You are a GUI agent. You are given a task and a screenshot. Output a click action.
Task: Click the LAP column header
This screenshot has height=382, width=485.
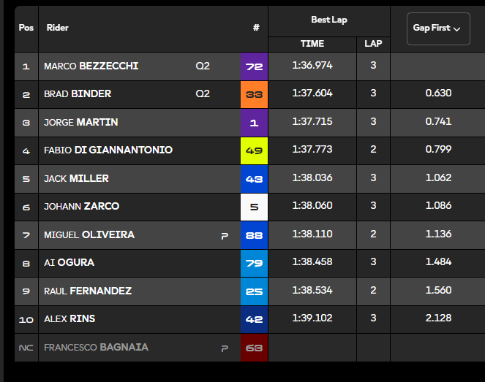point(373,44)
